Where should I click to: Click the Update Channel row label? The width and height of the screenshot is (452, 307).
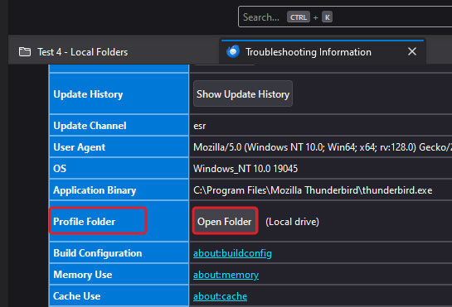[90, 126]
